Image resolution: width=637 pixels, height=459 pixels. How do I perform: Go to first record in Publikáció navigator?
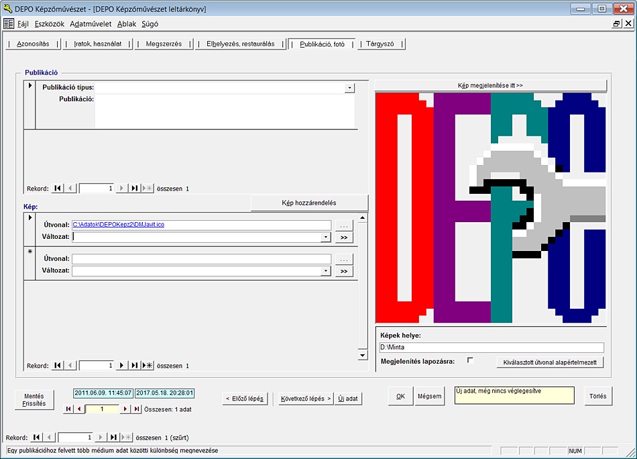(58, 189)
